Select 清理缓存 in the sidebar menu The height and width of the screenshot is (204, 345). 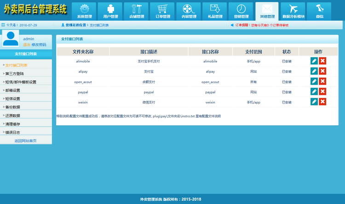click(x=13, y=124)
